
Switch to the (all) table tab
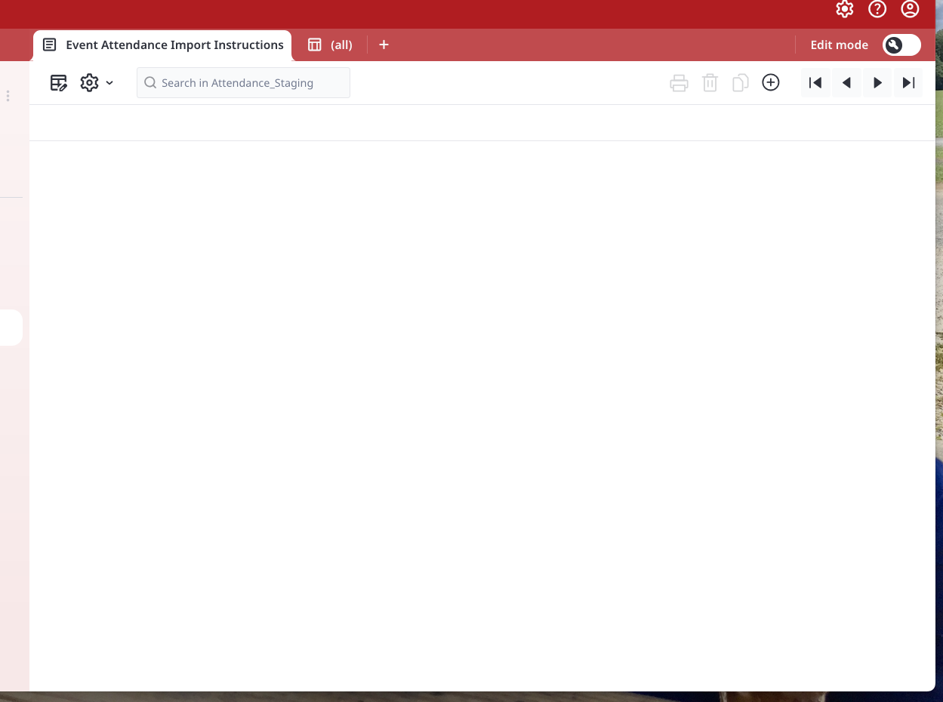(x=330, y=45)
